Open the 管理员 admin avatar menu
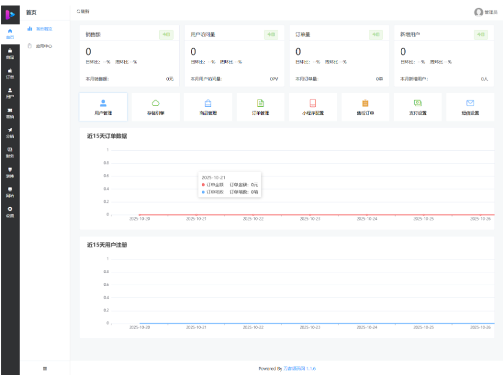Viewport: 503px width, 375px height. tap(486, 12)
